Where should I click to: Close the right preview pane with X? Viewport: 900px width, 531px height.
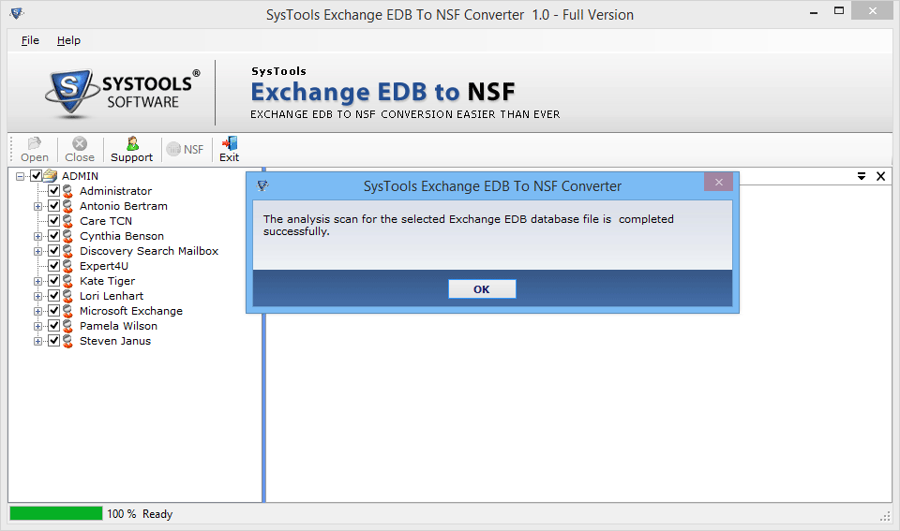click(881, 177)
